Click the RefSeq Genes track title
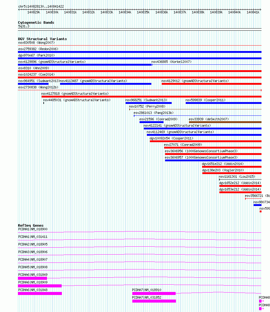This screenshot has height=312, width=270. 31,225
